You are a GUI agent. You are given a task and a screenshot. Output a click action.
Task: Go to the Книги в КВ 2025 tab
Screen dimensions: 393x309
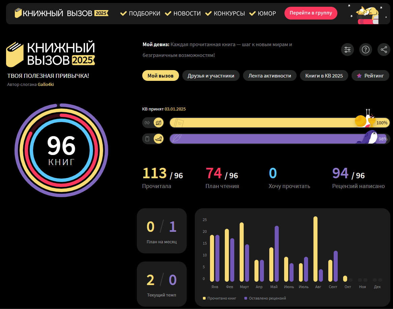point(324,76)
